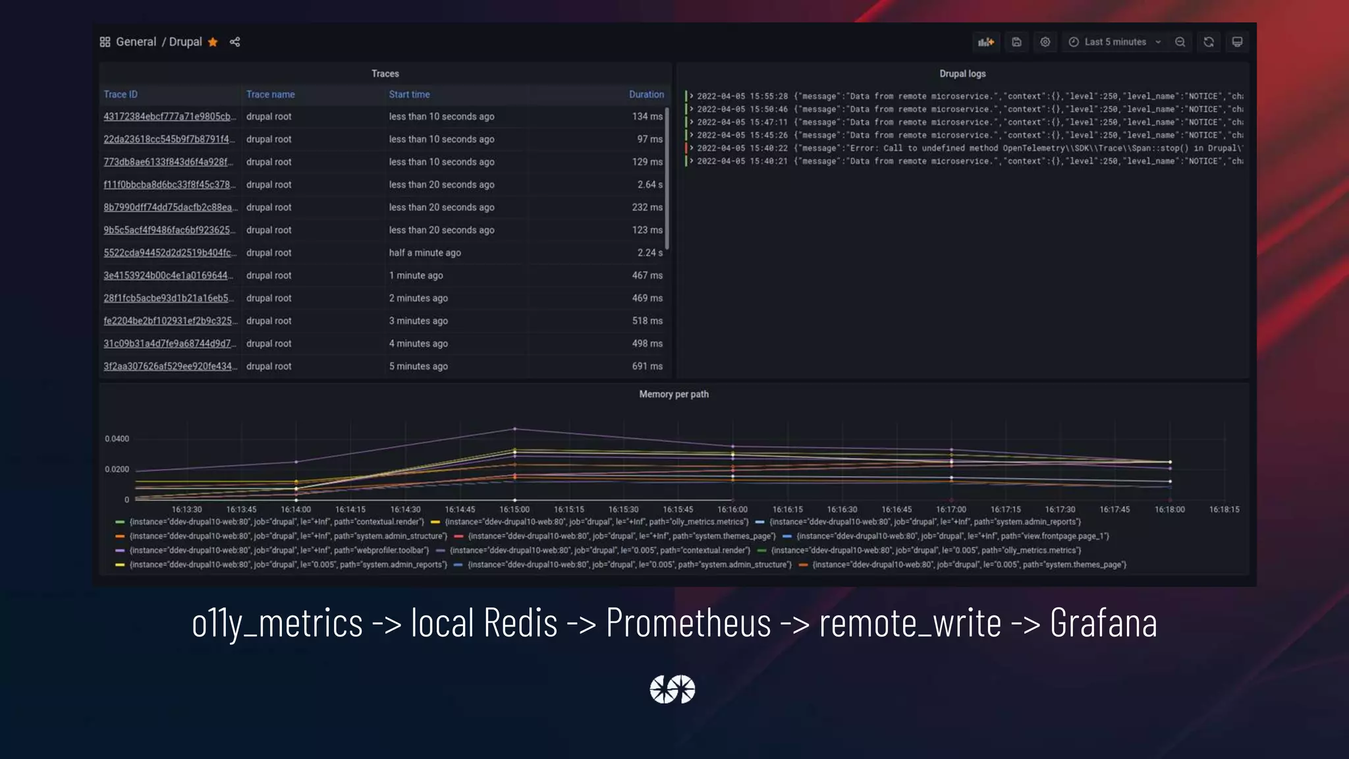The image size is (1349, 759).
Task: Open trace 22da23618cc545b9f7b8791f4
Action: 169,139
